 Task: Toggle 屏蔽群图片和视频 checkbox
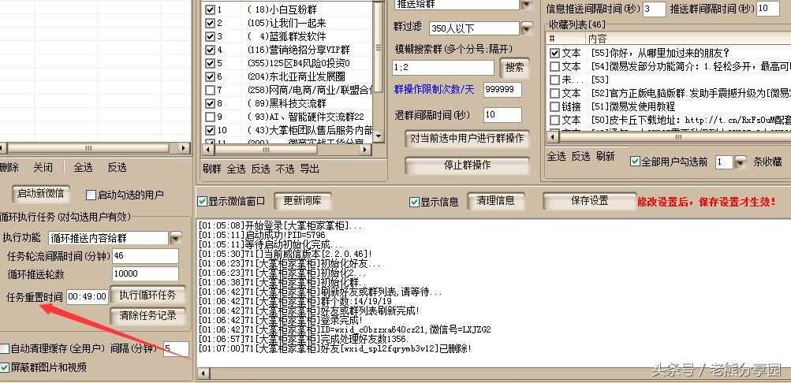coord(5,367)
